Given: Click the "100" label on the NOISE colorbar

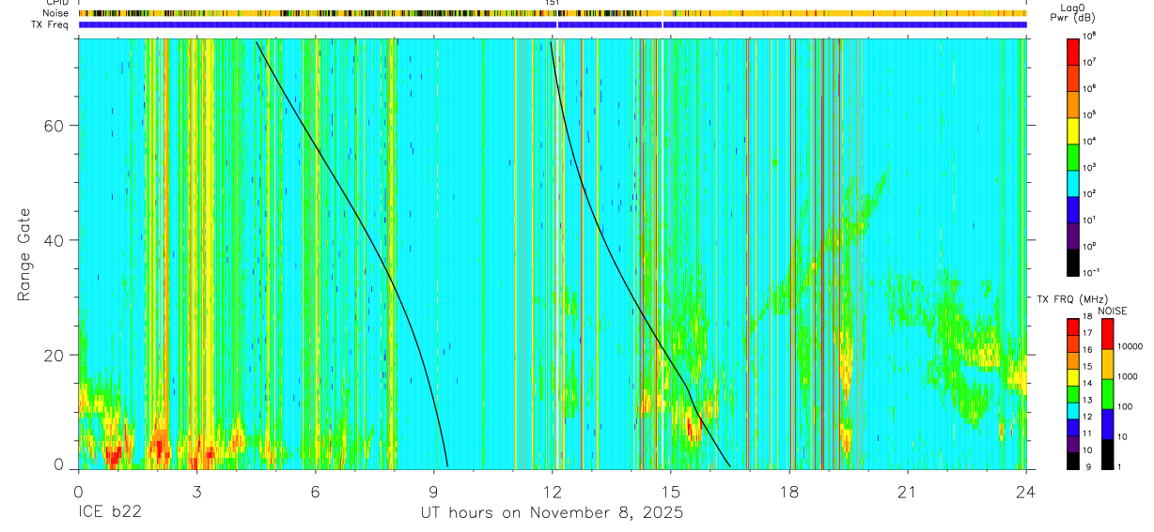Looking at the screenshot, I should tap(1126, 407).
